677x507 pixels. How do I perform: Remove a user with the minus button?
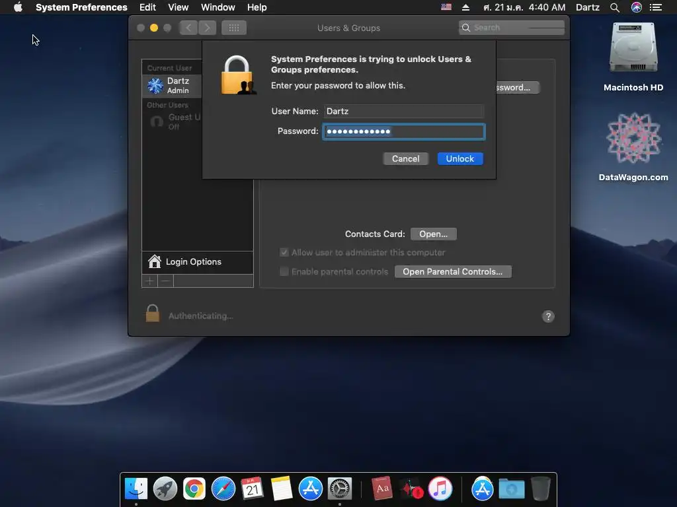click(165, 281)
